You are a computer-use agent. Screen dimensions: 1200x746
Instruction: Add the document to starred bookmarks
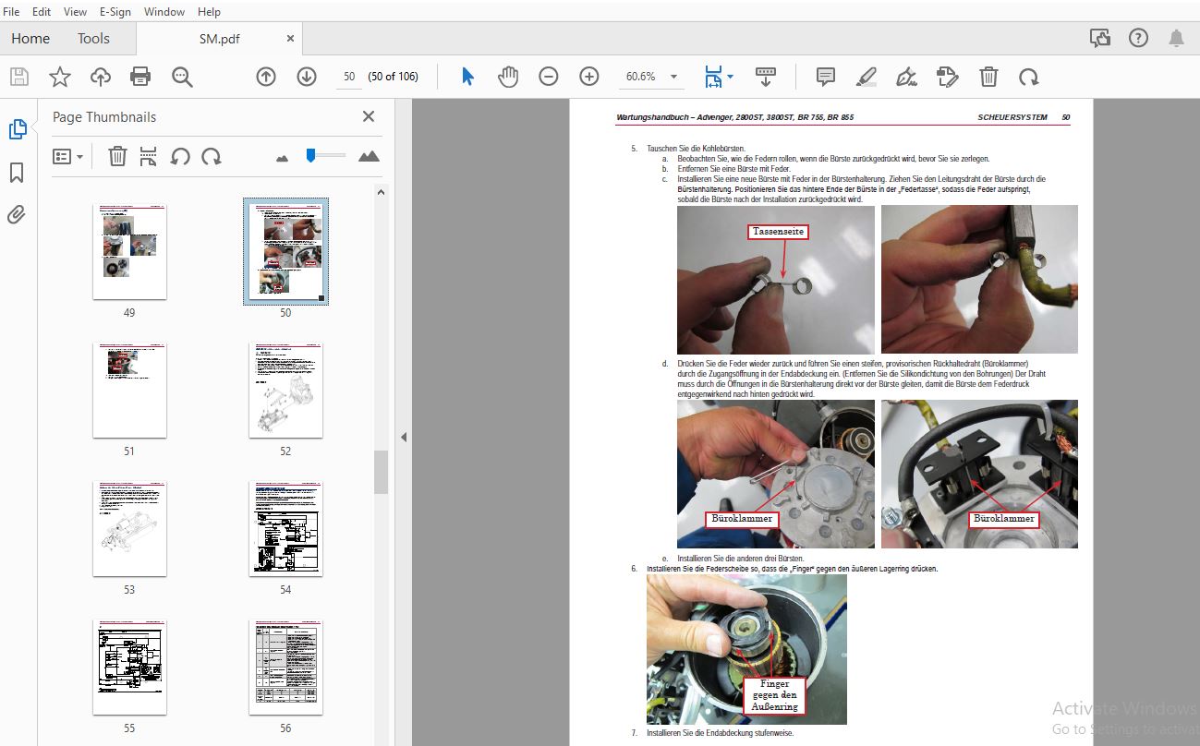(x=60, y=77)
